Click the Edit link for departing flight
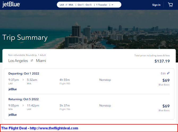The height and width of the screenshot is (132, 178). pos(163,73)
